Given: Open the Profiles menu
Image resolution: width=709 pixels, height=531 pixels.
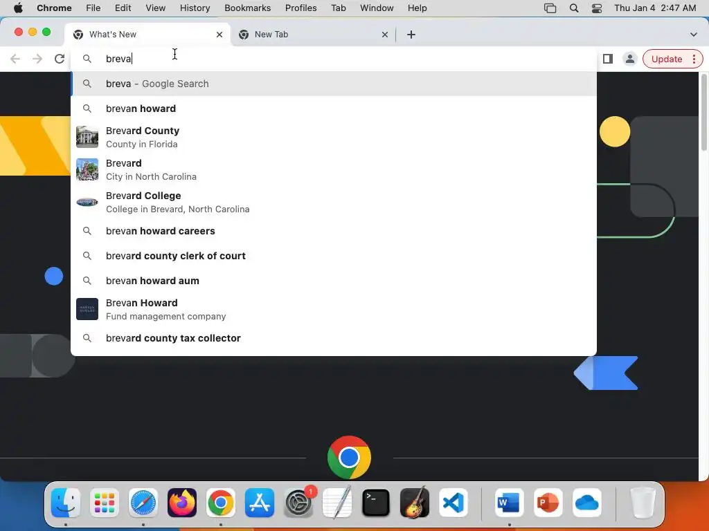Looking at the screenshot, I should pyautogui.click(x=300, y=8).
